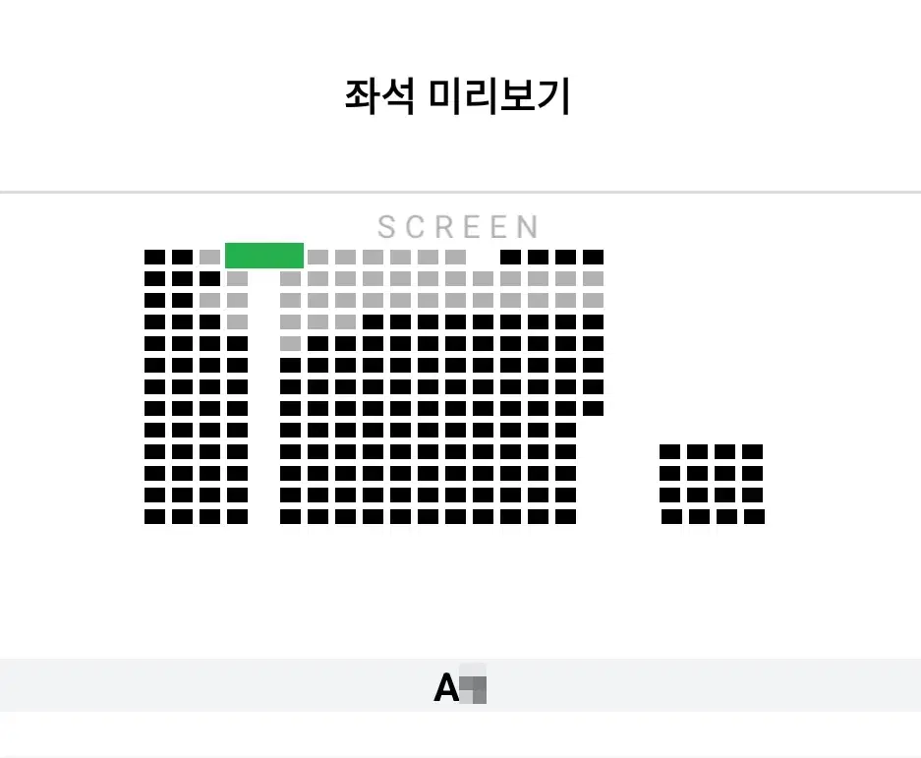The image size is (921, 758).
Task: Click the last gray seat in the first row
Action: [456, 257]
